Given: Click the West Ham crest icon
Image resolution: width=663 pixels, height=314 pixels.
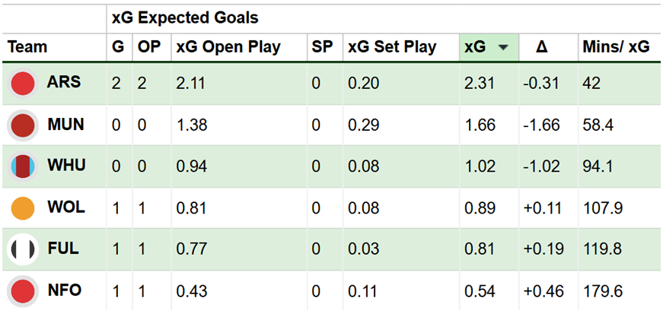Looking at the screenshot, I should [x=24, y=166].
